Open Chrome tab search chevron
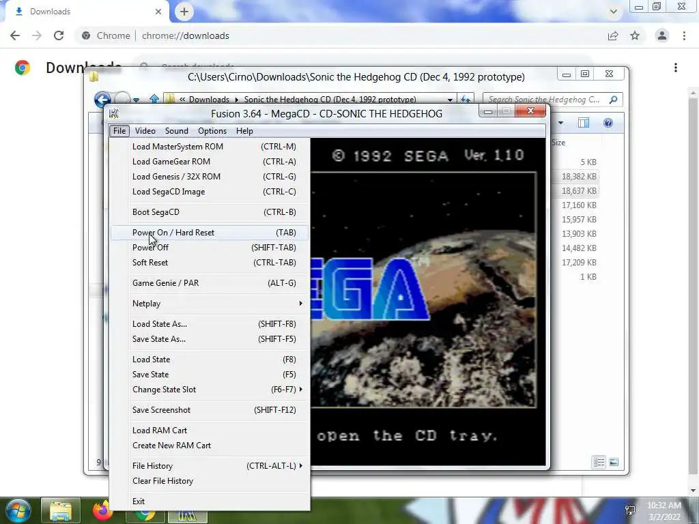Image resolution: width=699 pixels, height=524 pixels. [614, 12]
